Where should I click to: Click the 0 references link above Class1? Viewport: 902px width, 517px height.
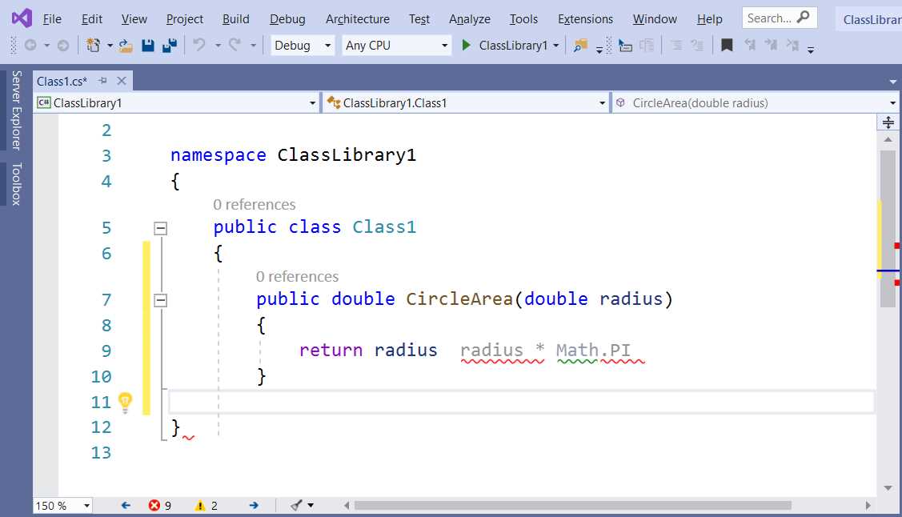(x=255, y=205)
